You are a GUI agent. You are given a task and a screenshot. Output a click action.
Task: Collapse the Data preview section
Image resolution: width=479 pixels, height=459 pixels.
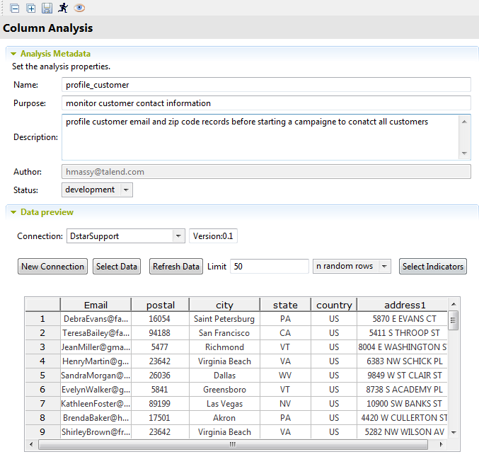click(13, 212)
